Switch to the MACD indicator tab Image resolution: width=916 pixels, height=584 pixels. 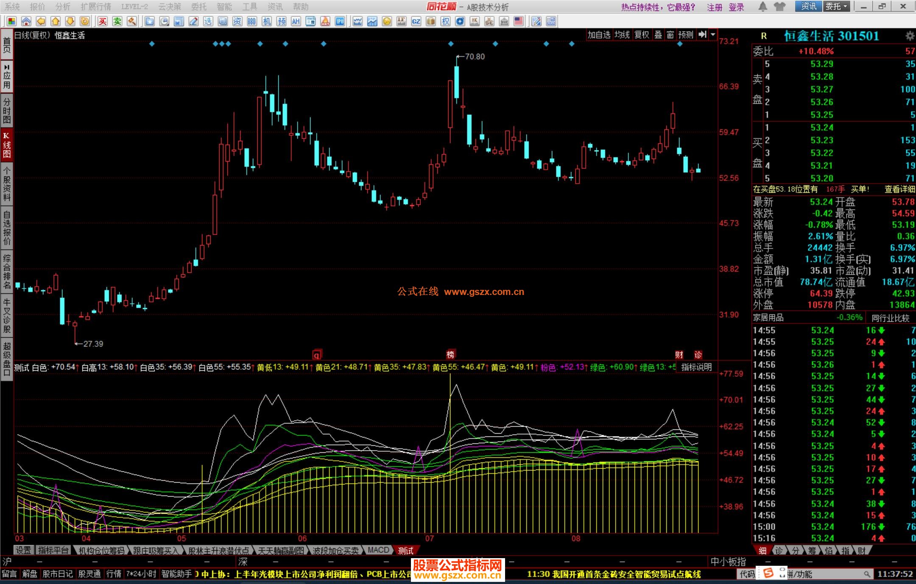coord(378,550)
